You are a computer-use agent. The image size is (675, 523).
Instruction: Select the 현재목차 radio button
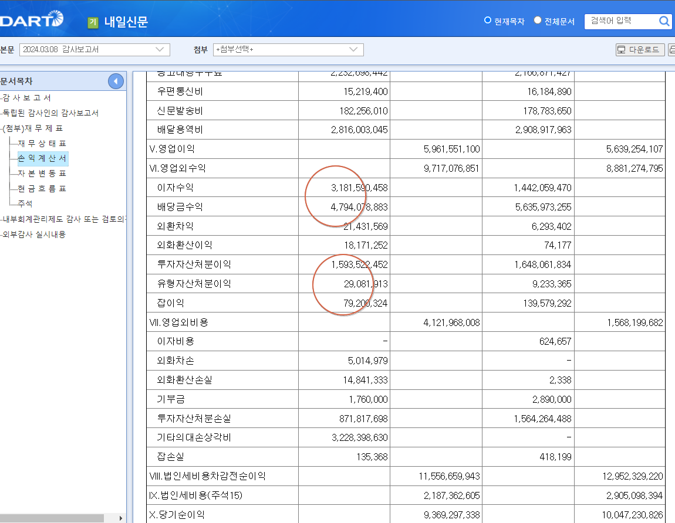pos(488,20)
